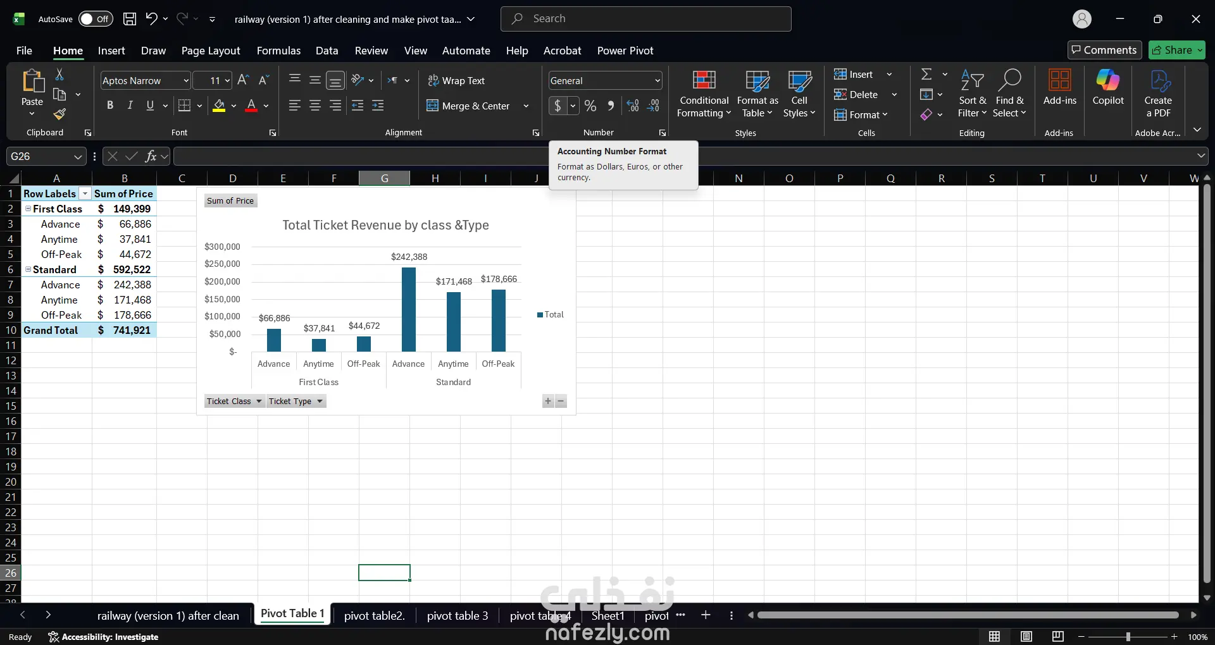The height and width of the screenshot is (645, 1215).
Task: Open the Add-ins icon
Action: (1060, 87)
